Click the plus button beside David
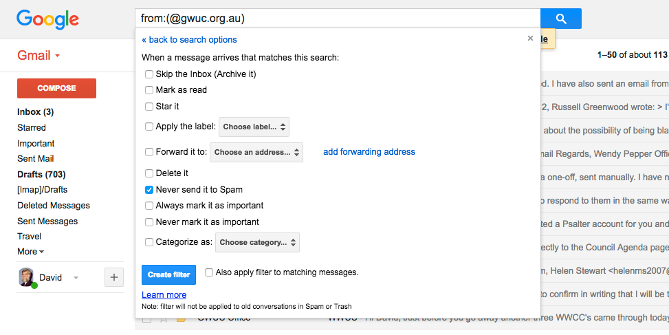 (114, 277)
